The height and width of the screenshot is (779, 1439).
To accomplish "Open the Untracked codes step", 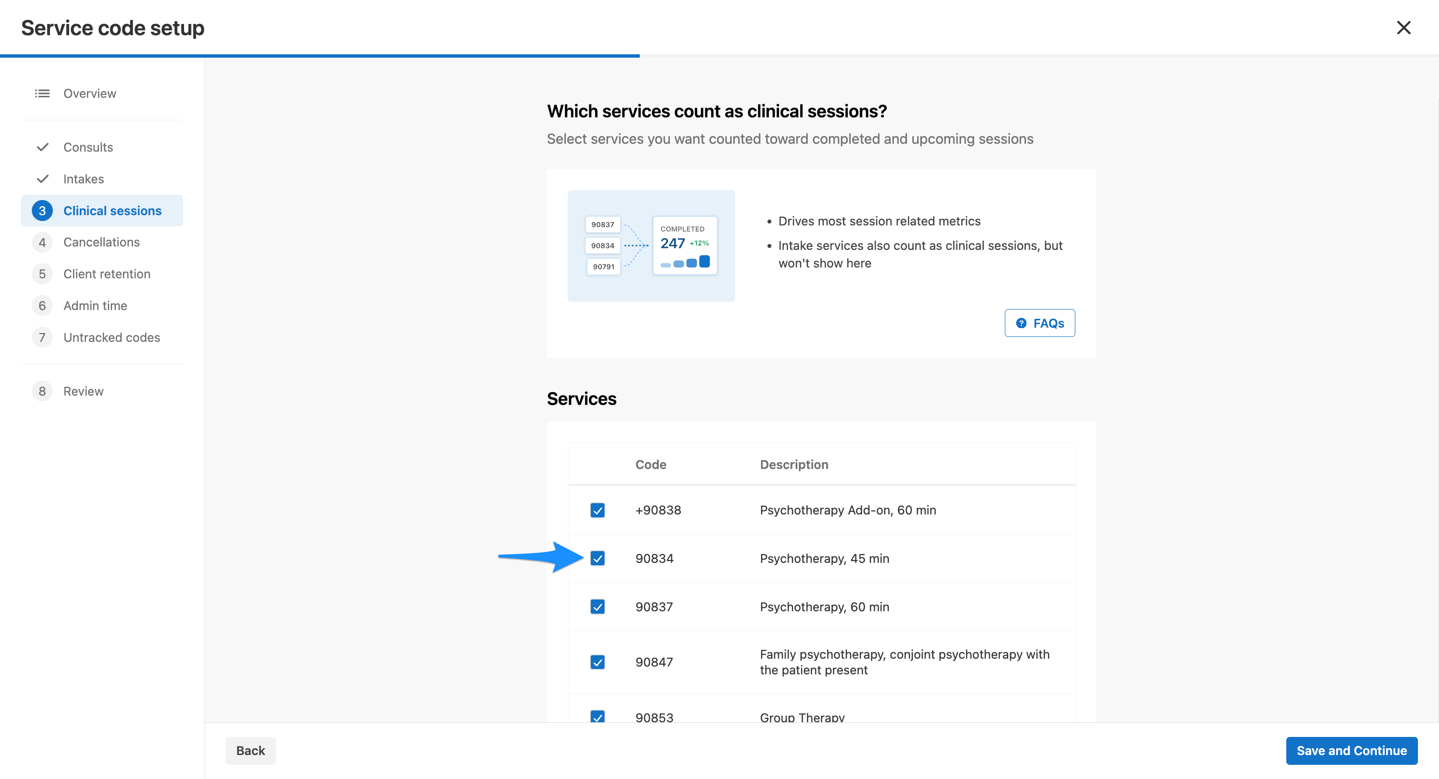I will click(x=102, y=337).
